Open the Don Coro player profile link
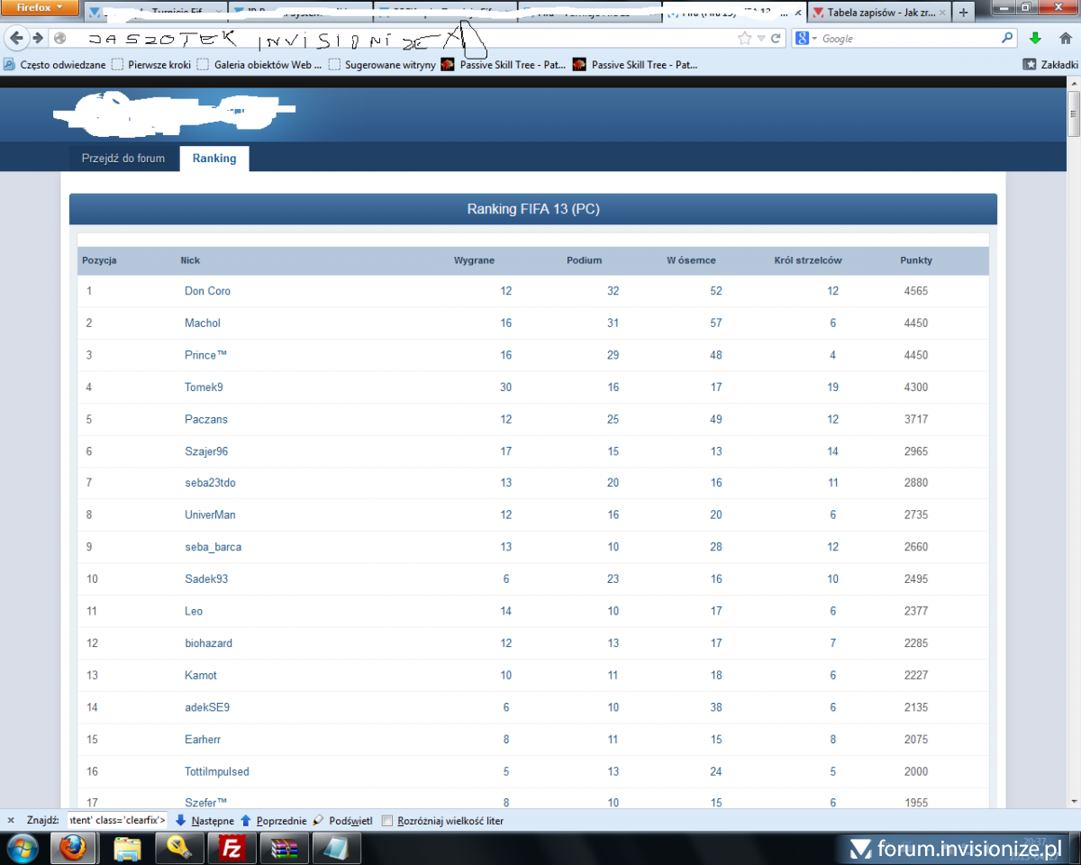The height and width of the screenshot is (865, 1081). 207,291
